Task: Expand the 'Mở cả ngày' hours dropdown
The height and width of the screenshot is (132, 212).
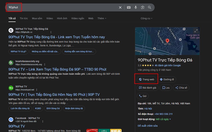Action: click(x=163, y=119)
